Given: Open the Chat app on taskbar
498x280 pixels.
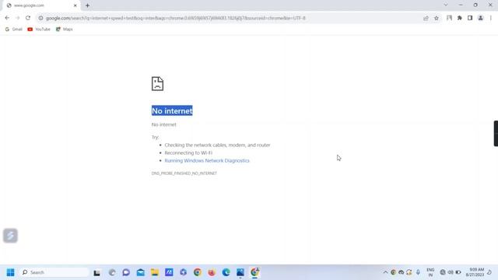Looking at the screenshot, I should 126,272.
